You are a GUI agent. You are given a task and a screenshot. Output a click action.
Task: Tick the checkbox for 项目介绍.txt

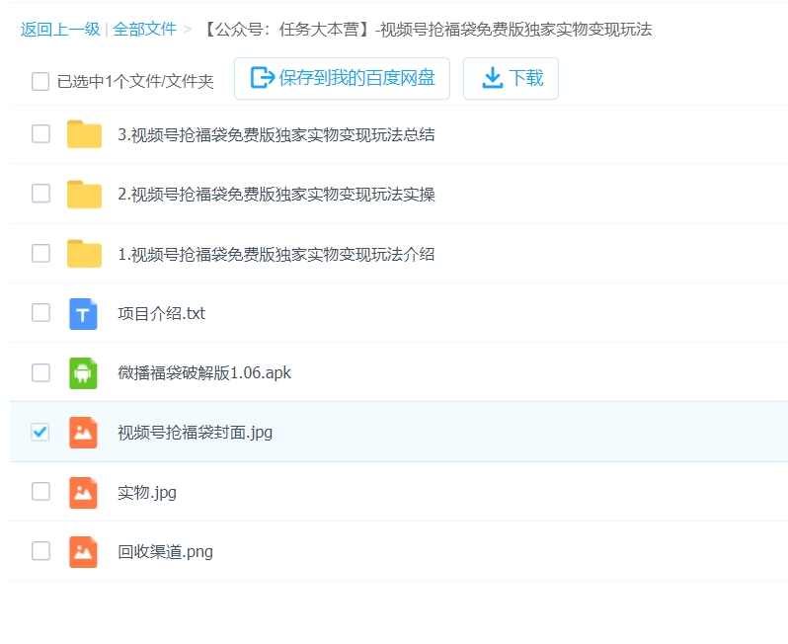click(x=40, y=312)
